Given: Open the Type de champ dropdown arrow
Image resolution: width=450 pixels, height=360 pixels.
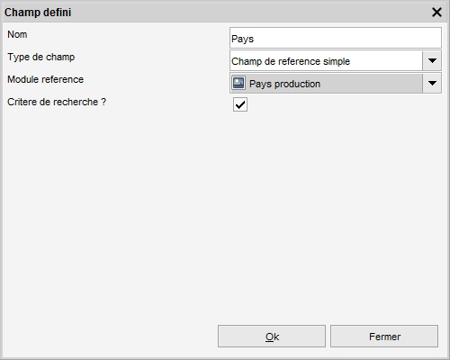Looking at the screenshot, I should 432,60.
